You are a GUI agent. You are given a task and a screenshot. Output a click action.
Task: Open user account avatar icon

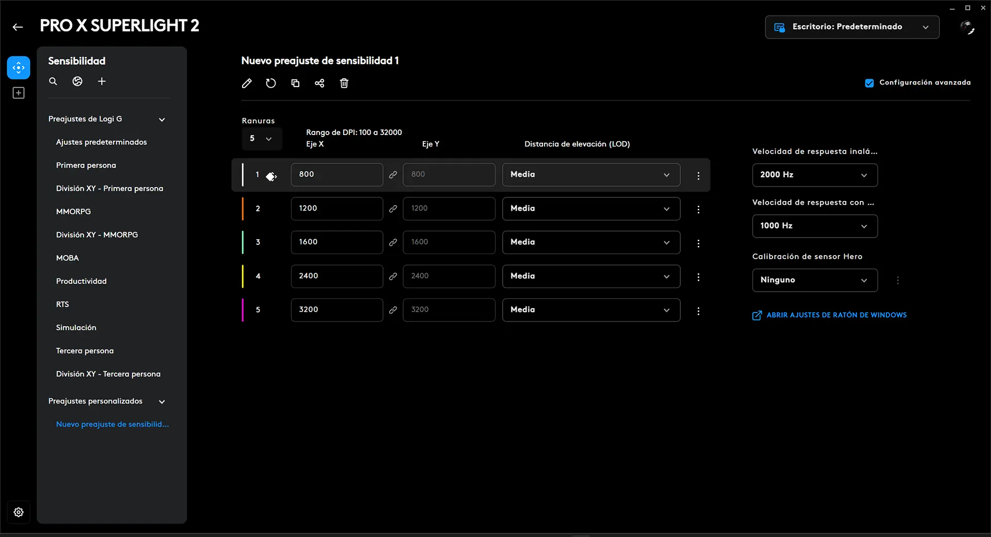point(967,27)
